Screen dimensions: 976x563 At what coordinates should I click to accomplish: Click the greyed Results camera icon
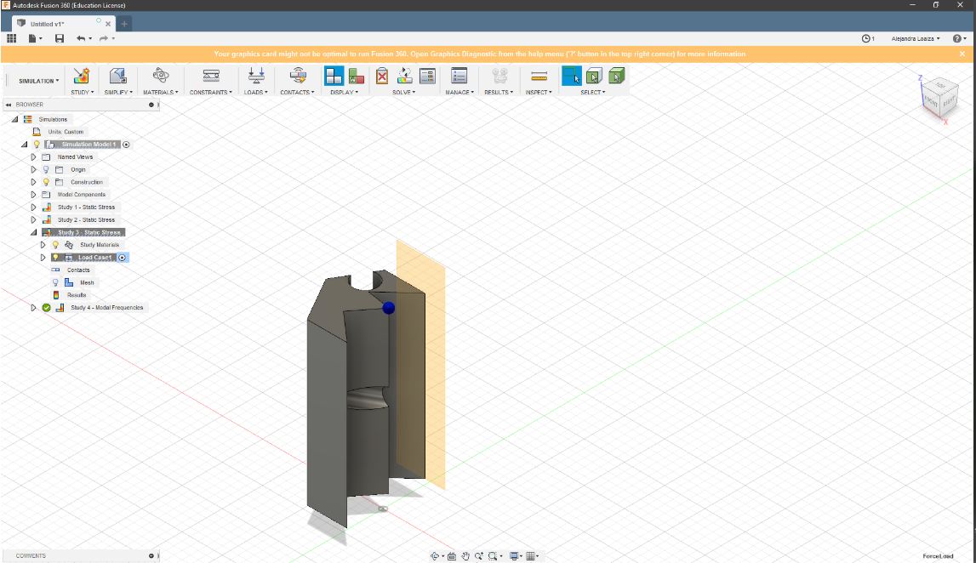point(499,76)
